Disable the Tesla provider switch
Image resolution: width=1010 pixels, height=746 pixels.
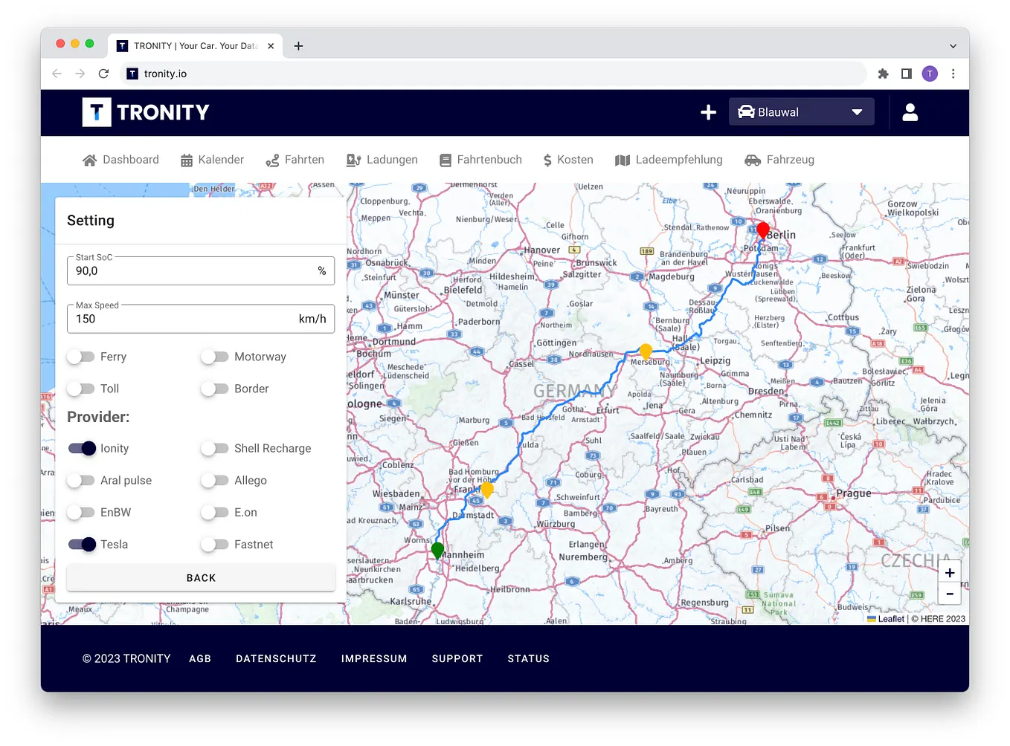click(x=82, y=544)
